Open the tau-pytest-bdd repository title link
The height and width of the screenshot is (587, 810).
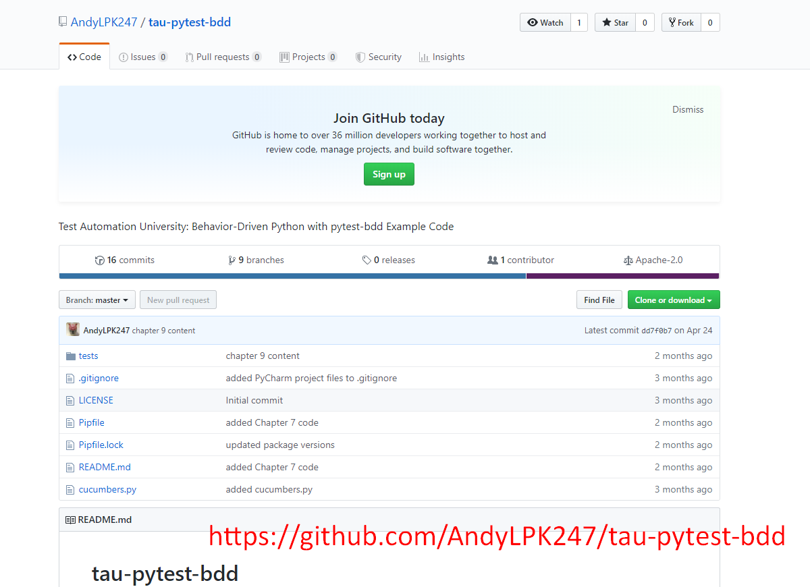pos(190,22)
